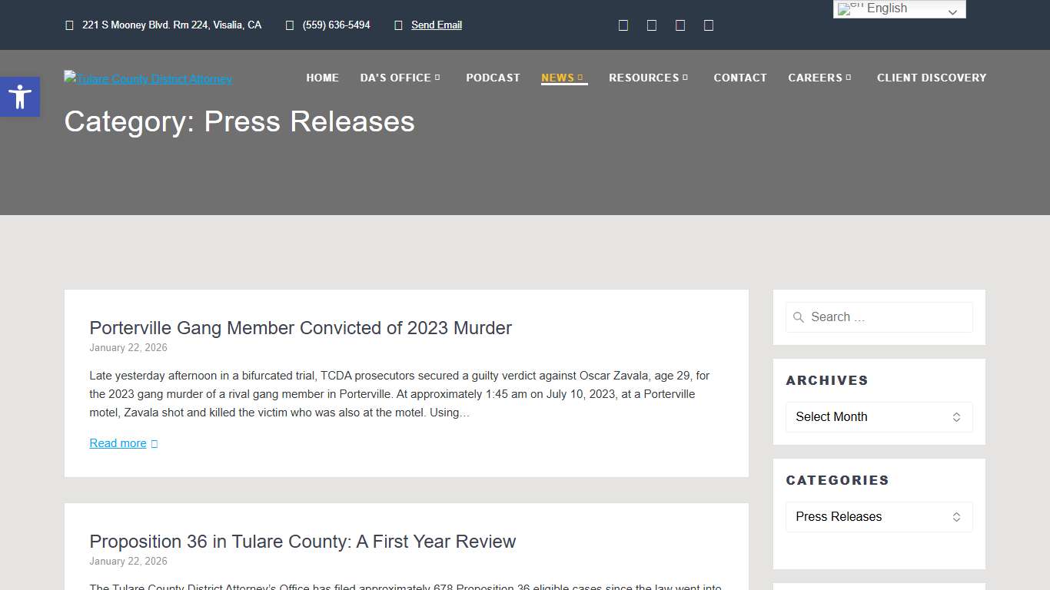The image size is (1050, 590).
Task: Go to the PODCAST page
Action: coord(493,78)
